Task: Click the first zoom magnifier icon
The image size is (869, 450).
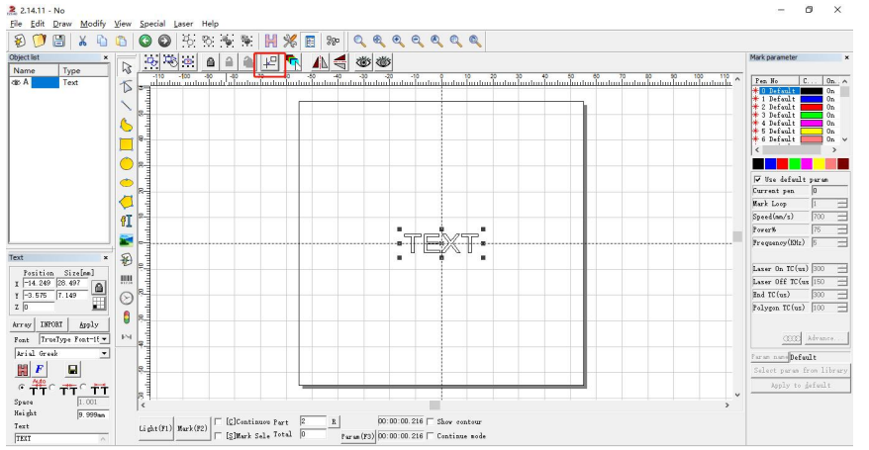Action: pyautogui.click(x=360, y=41)
